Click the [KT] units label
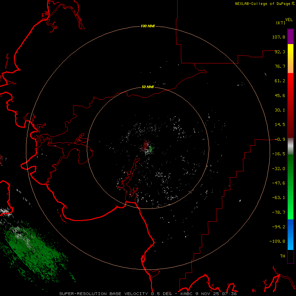 pos(281,23)
